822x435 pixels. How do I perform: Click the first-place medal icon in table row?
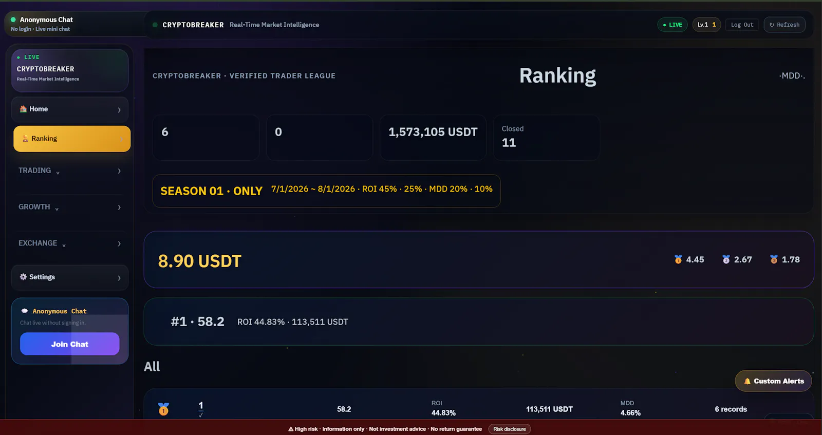tap(163, 409)
